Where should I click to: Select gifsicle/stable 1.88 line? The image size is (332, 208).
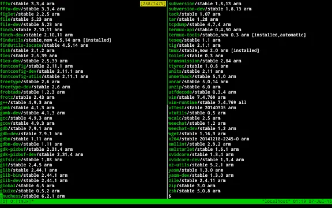[x=31, y=159]
